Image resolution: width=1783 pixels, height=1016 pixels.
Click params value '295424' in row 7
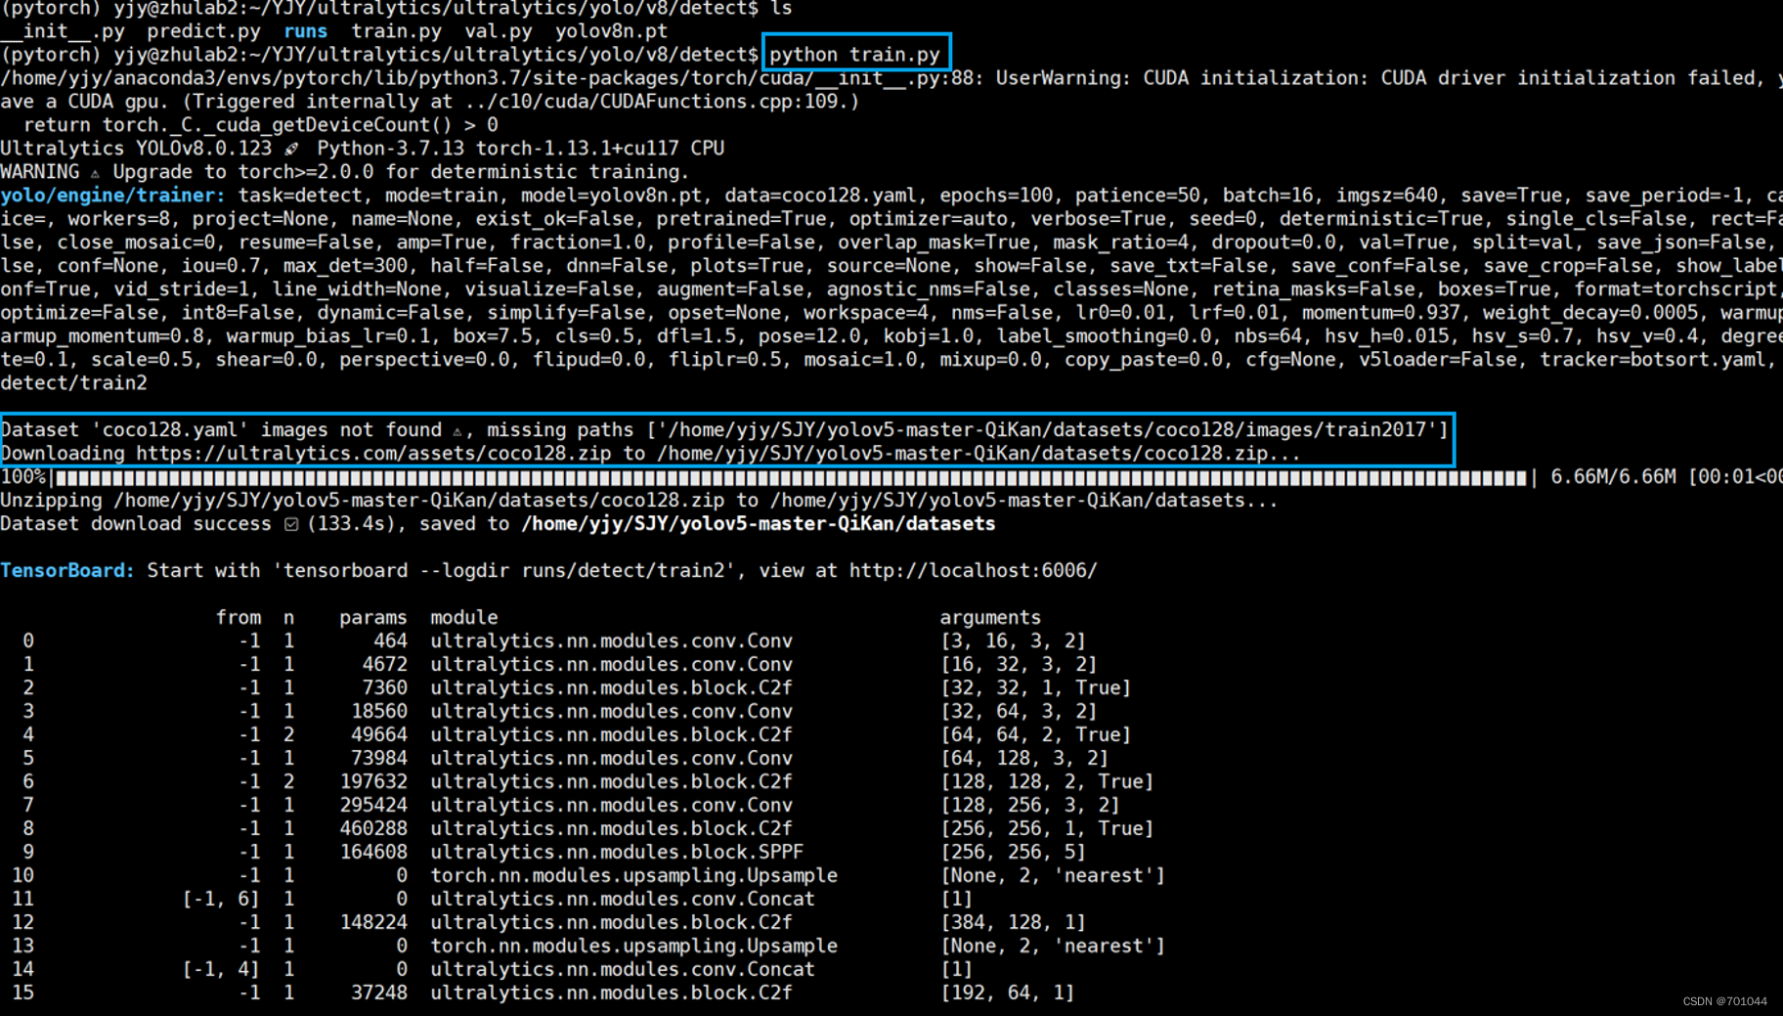click(372, 806)
